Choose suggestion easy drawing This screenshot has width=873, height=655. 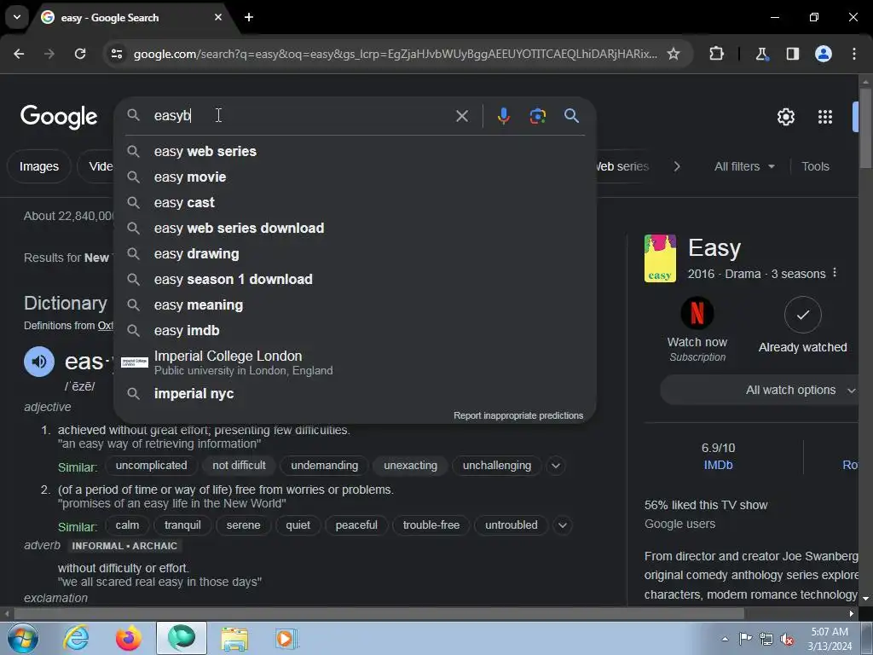point(355,253)
